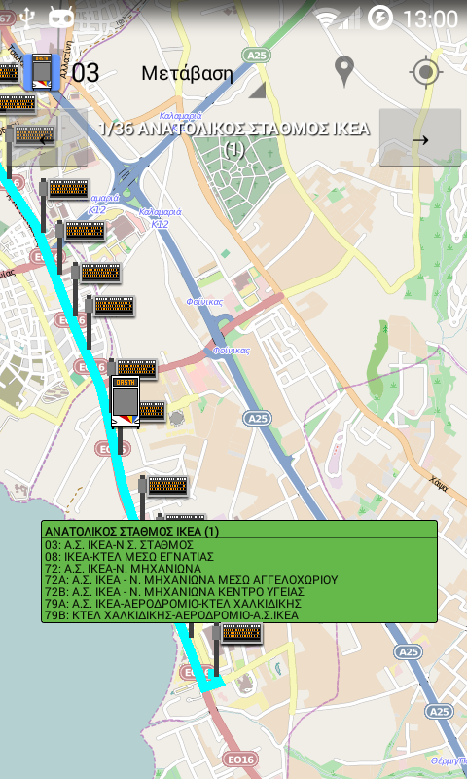
Task: Go to next stop with right arrow
Action: tap(420, 137)
